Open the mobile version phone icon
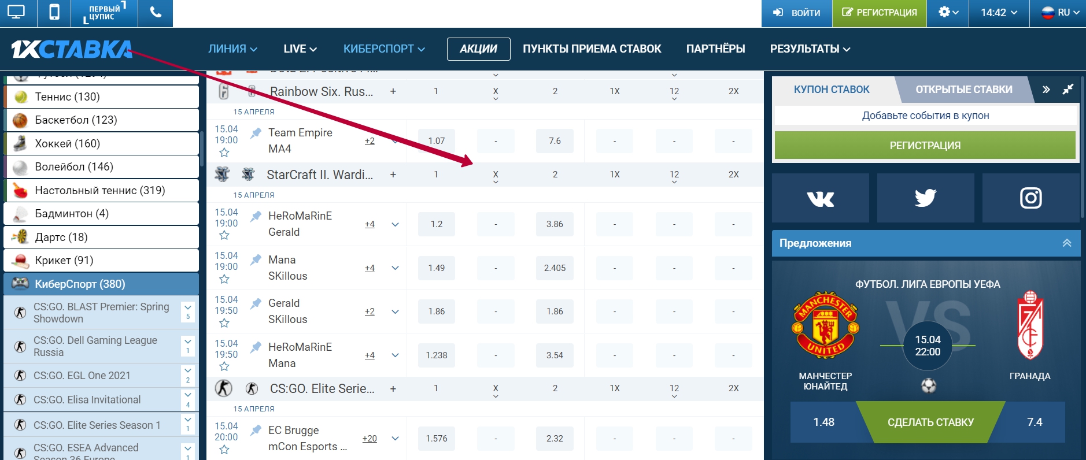The image size is (1086, 460). pos(54,13)
